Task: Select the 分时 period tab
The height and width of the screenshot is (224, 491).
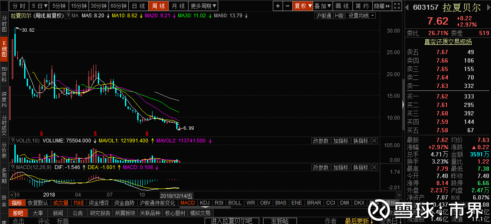Action: tap(19, 5)
